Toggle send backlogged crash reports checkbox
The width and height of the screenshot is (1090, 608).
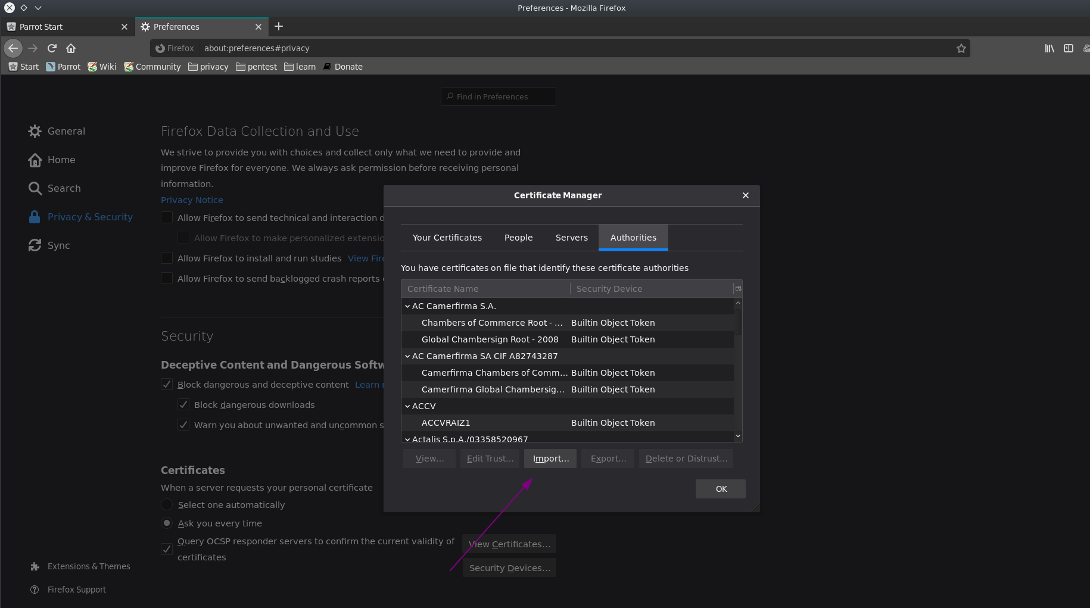pos(167,278)
